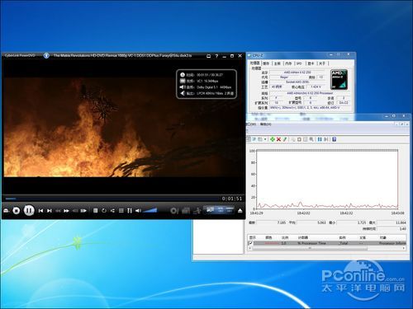Step backward one frame in PowerDVD

tap(75, 211)
